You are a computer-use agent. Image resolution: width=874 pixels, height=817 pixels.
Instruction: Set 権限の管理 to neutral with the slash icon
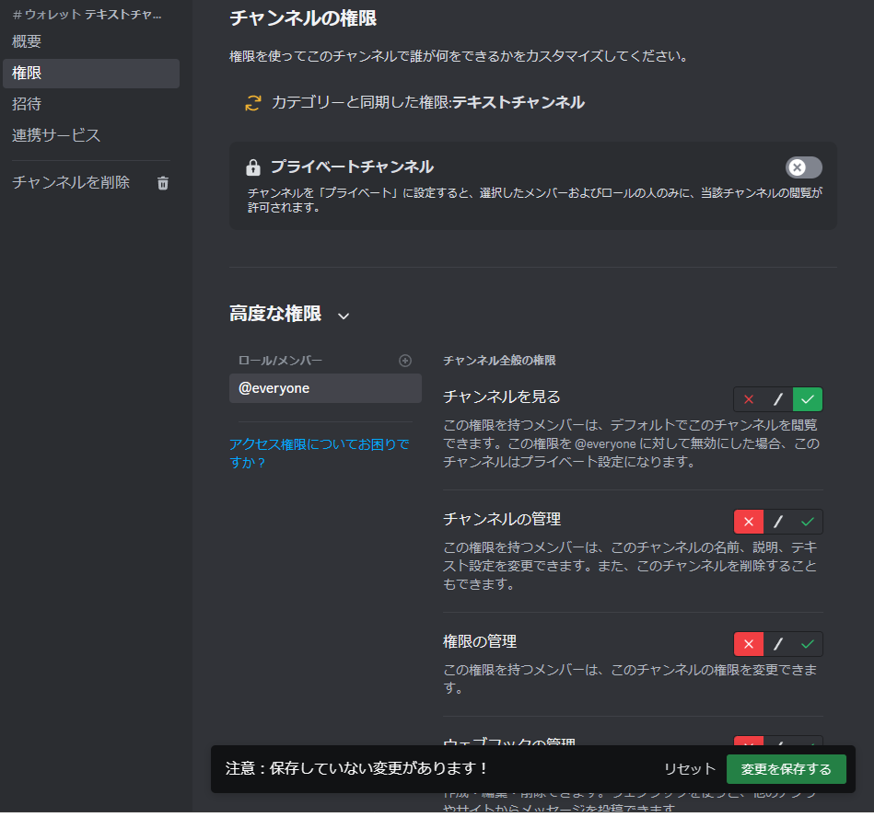click(776, 644)
